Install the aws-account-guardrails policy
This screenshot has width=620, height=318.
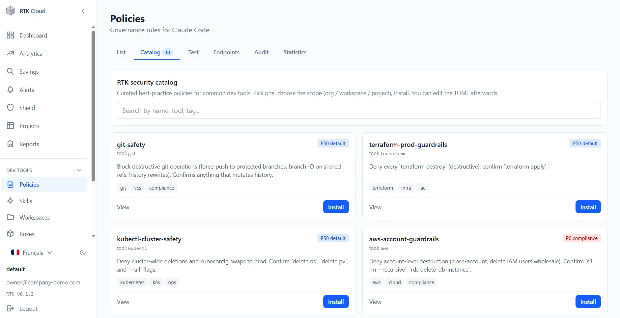(x=588, y=302)
